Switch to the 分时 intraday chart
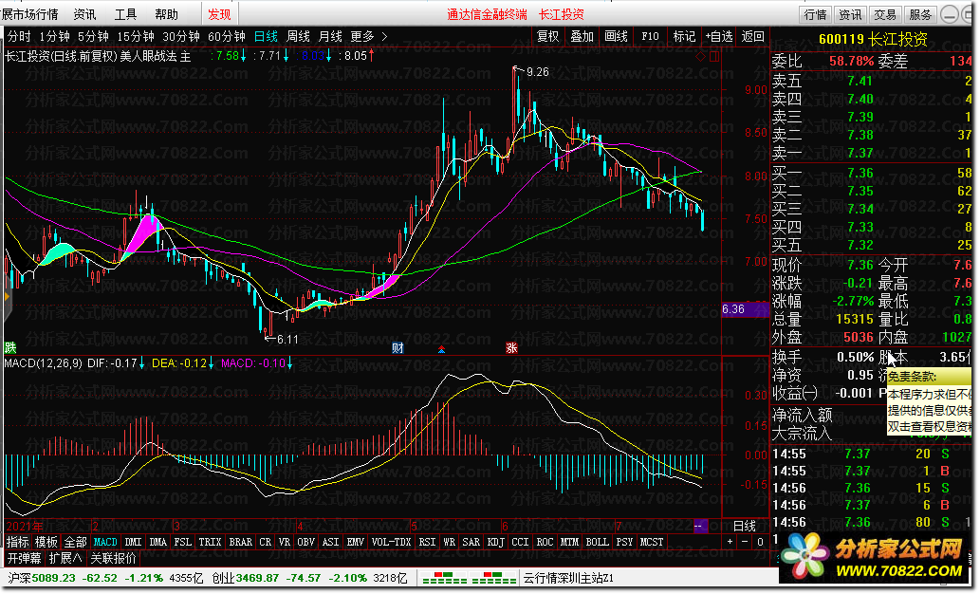Image resolution: width=980 pixels, height=594 pixels. point(19,37)
